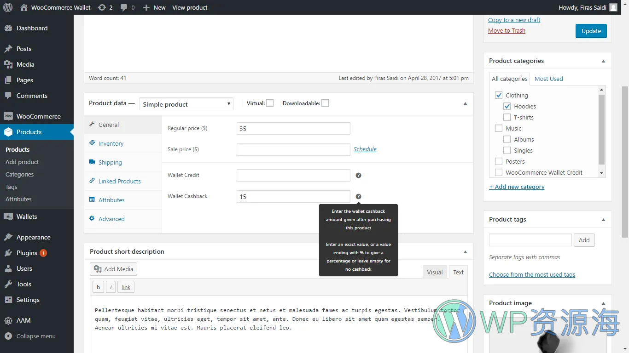Click the Users sidebar icon
This screenshot has width=629, height=353.
8,268
